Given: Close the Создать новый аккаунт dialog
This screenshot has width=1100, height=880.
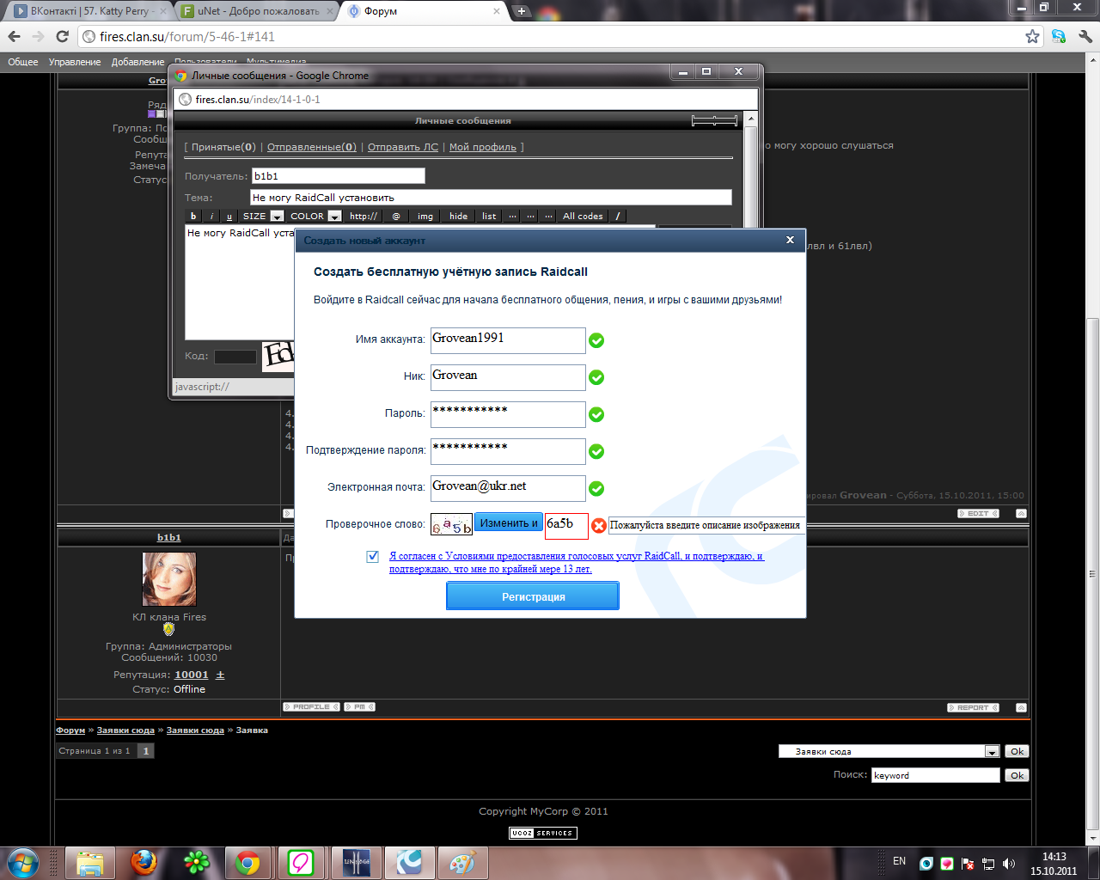Looking at the screenshot, I should click(x=790, y=240).
